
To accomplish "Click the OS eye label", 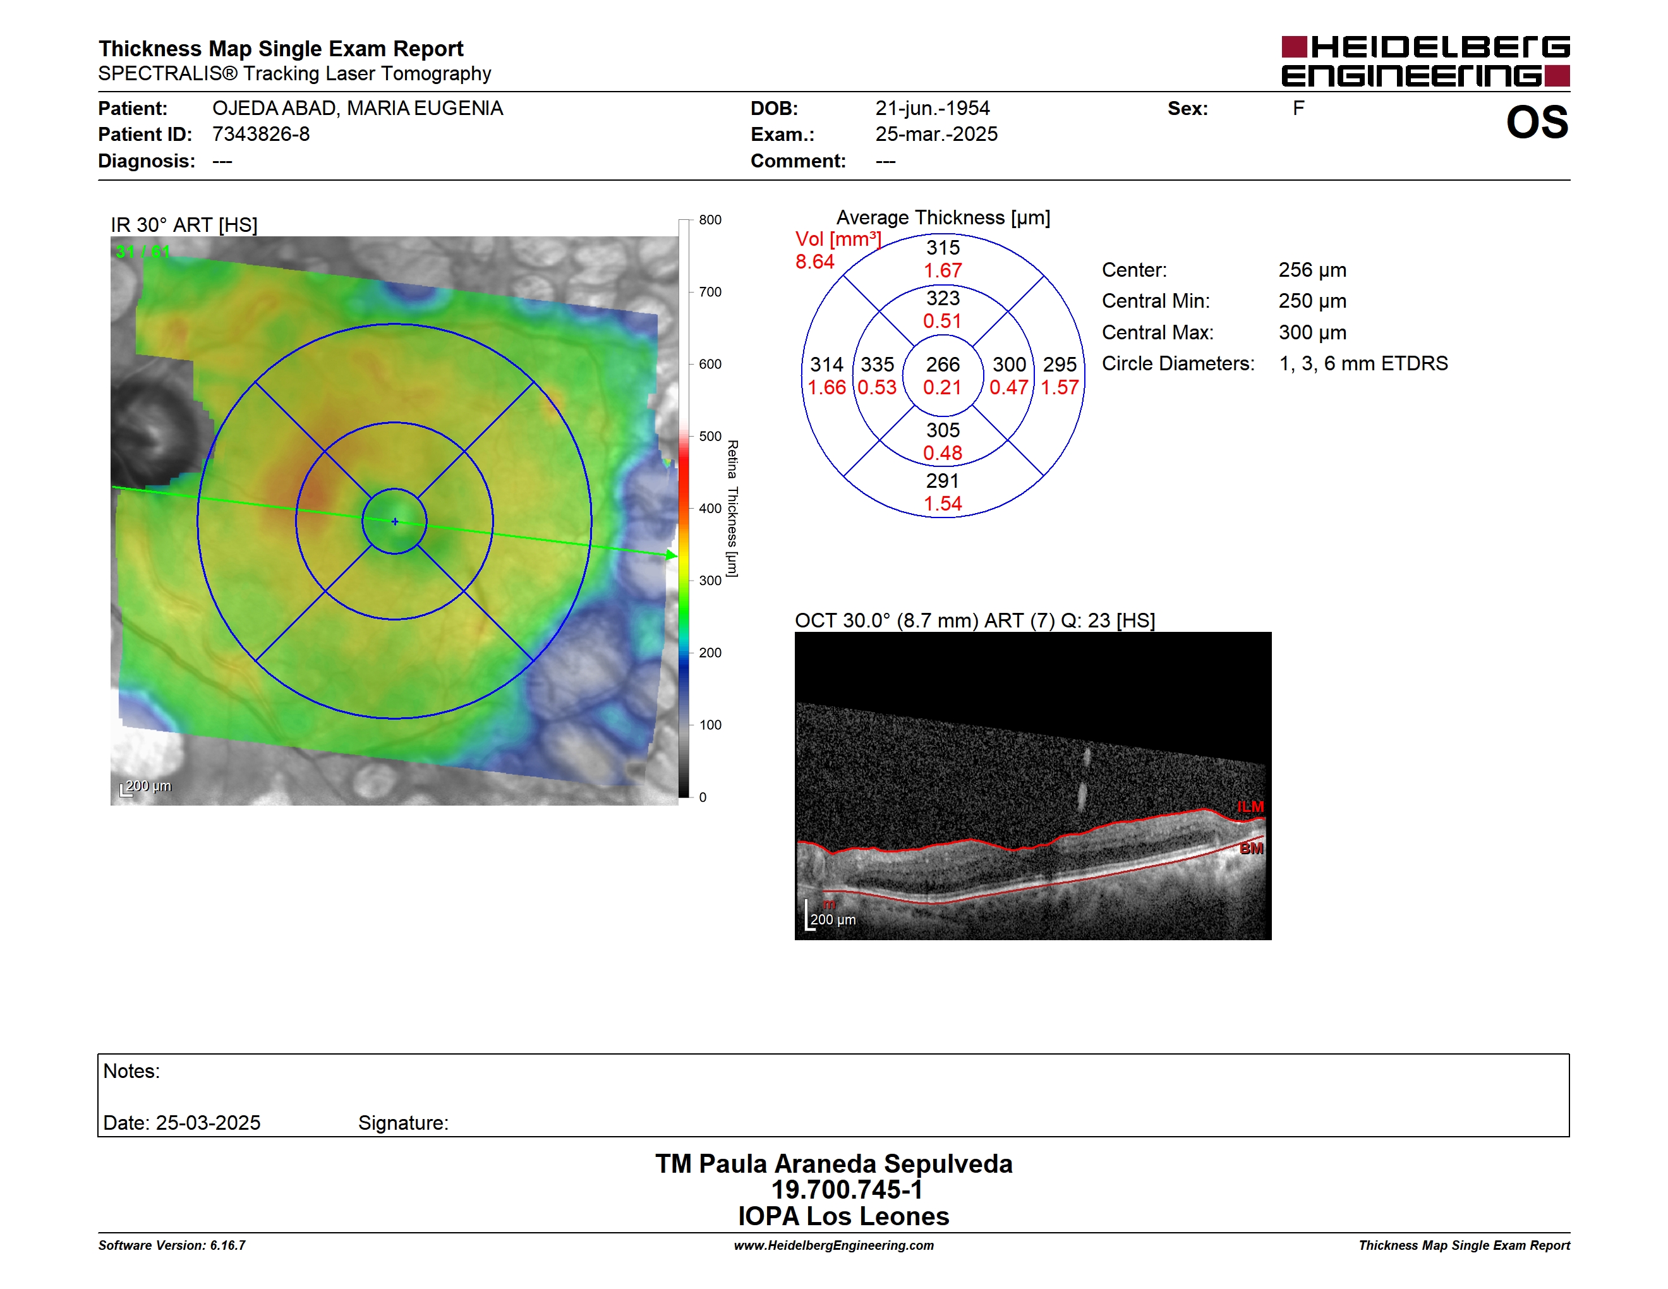I will (x=1537, y=122).
